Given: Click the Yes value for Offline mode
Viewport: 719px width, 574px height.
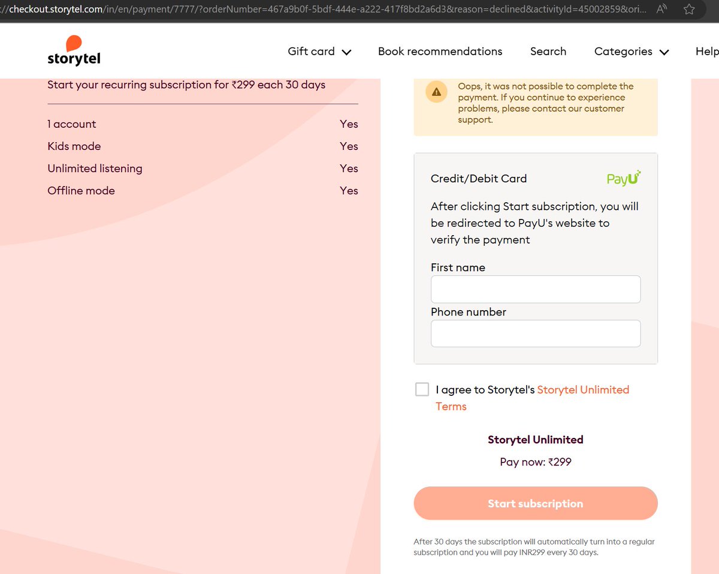Looking at the screenshot, I should (349, 191).
